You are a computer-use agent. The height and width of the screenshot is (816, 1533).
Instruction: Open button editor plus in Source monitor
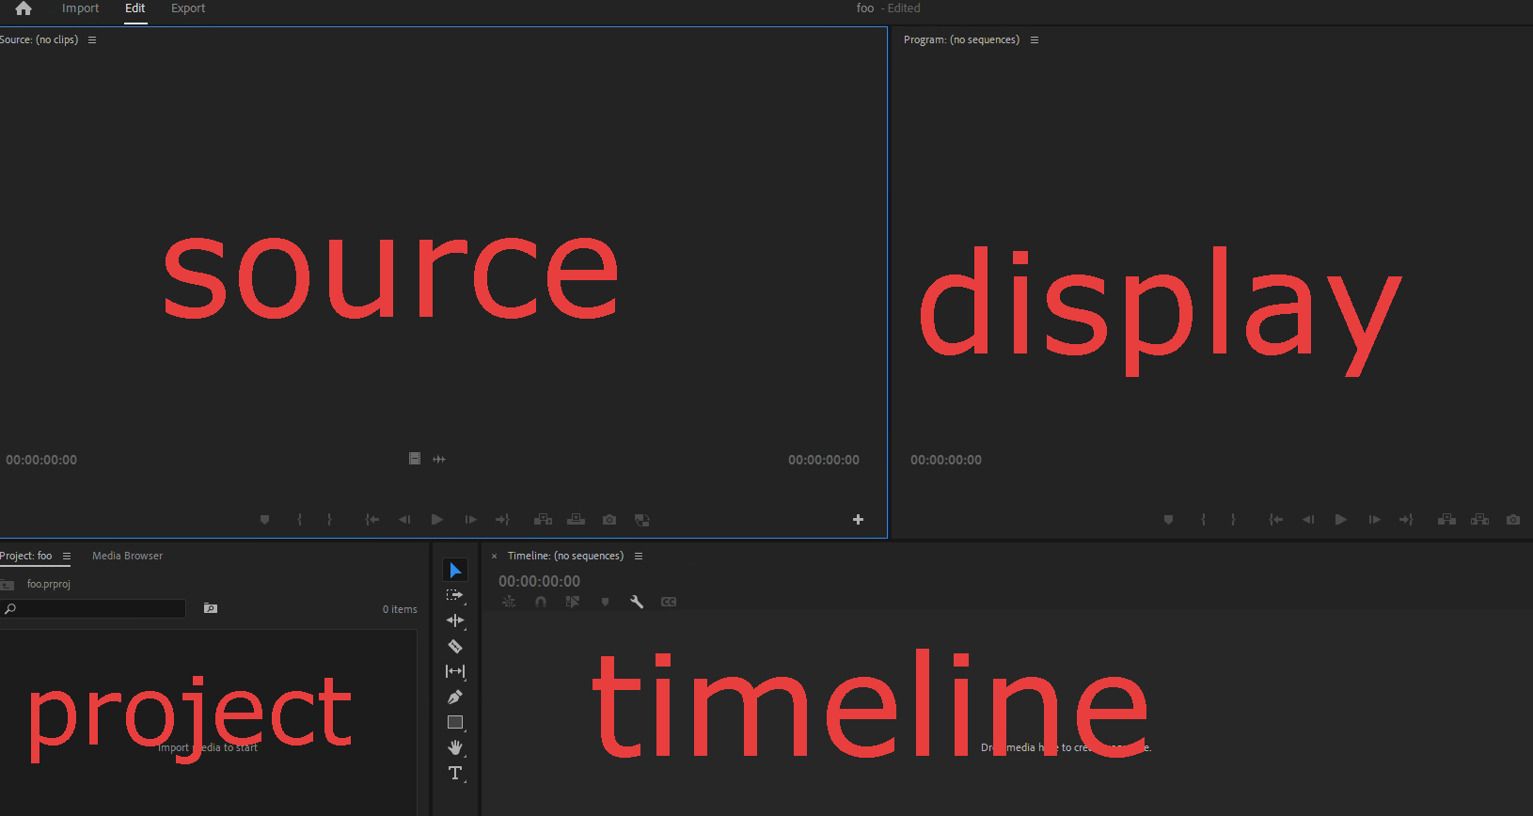(x=858, y=520)
